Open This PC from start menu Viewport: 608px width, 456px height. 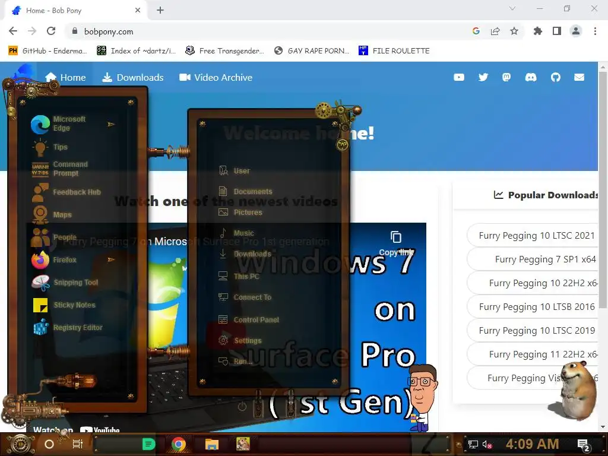click(239, 276)
